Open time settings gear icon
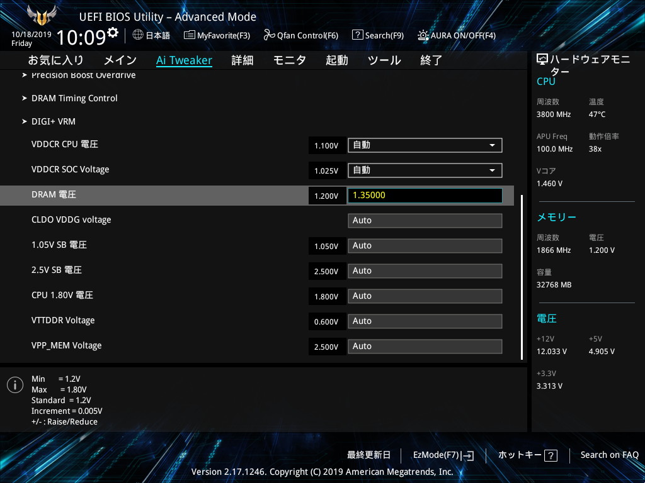Image resolution: width=645 pixels, height=483 pixels. point(113,32)
